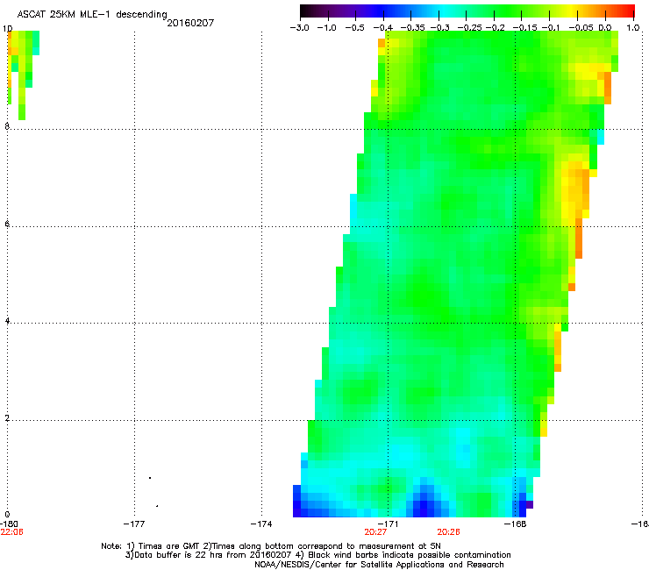649x570 pixels.
Task: Click the red time stamp 22:06
Action: (11, 532)
